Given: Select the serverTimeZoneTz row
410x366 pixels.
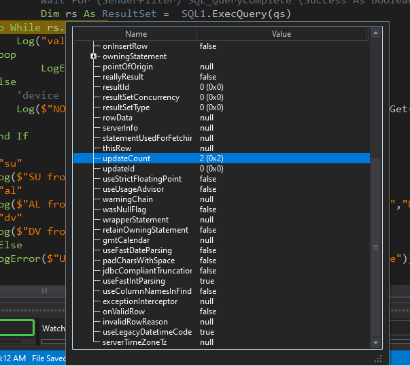Looking at the screenshot, I should pos(222,342).
